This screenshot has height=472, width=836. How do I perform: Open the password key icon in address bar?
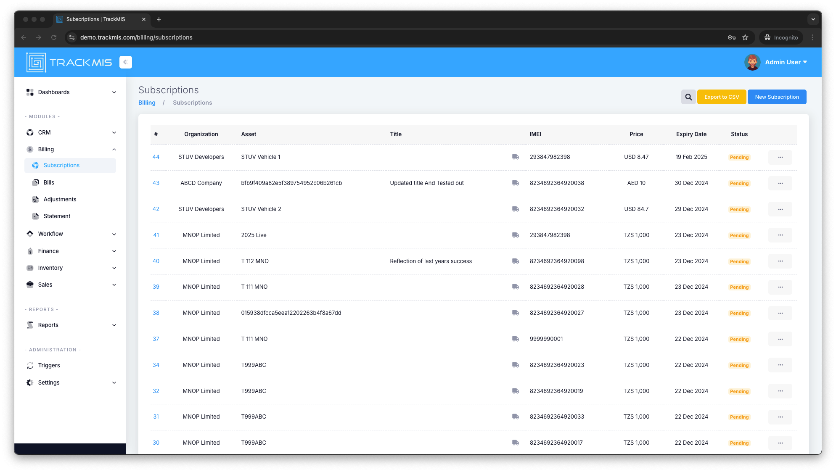pyautogui.click(x=732, y=37)
